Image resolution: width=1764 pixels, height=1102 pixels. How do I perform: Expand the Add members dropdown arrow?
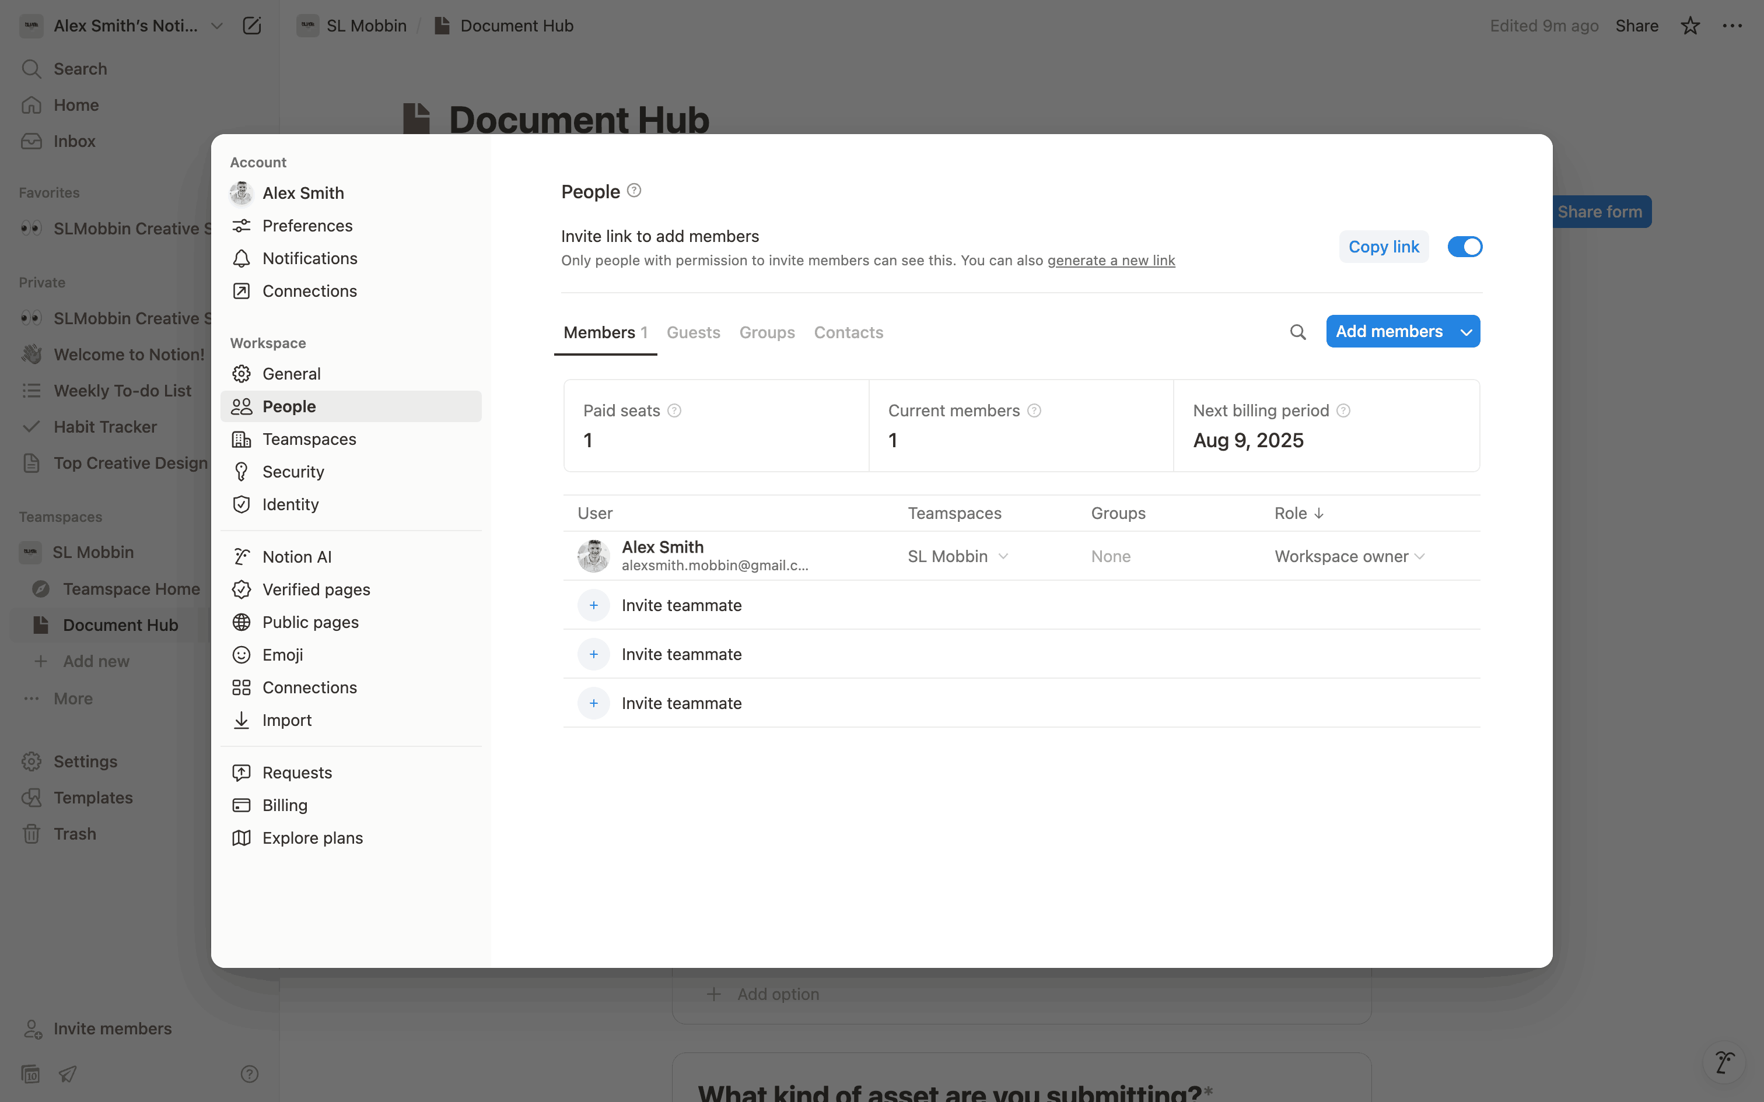(x=1466, y=332)
